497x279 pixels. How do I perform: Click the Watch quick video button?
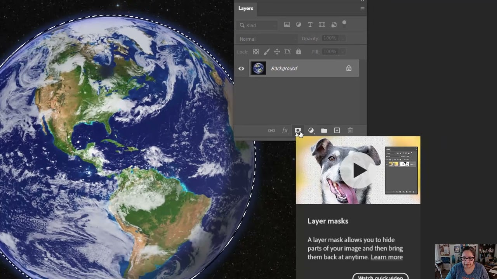(x=381, y=277)
